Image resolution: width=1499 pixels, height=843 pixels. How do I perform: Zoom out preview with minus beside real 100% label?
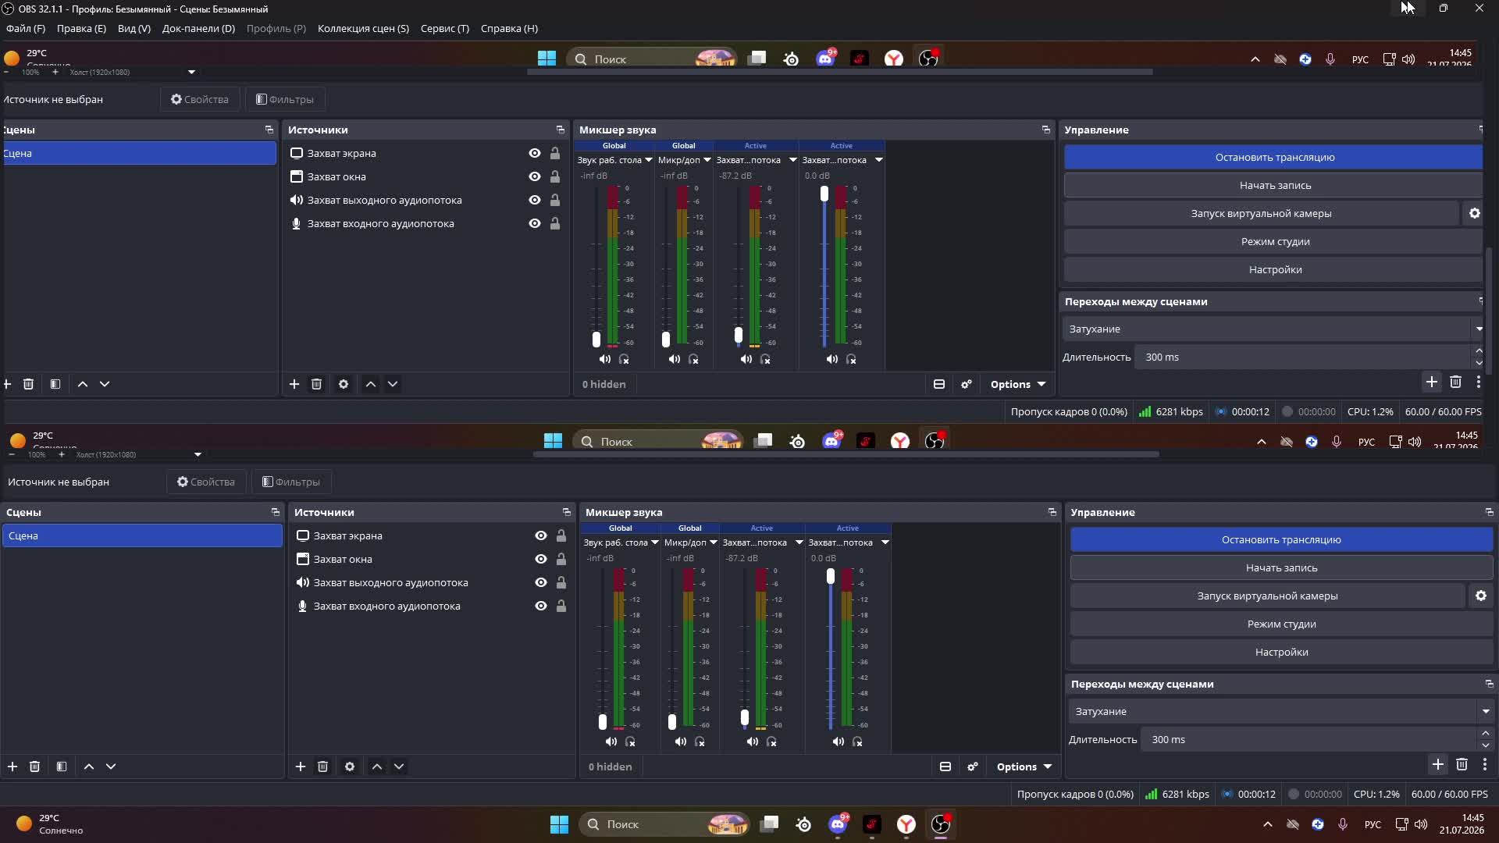12,454
